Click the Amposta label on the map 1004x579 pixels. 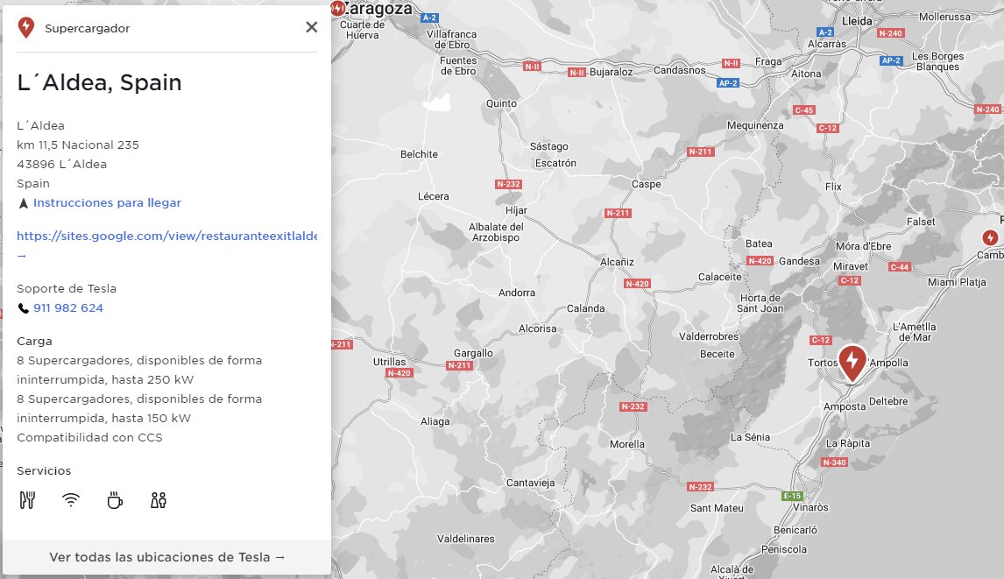(844, 406)
